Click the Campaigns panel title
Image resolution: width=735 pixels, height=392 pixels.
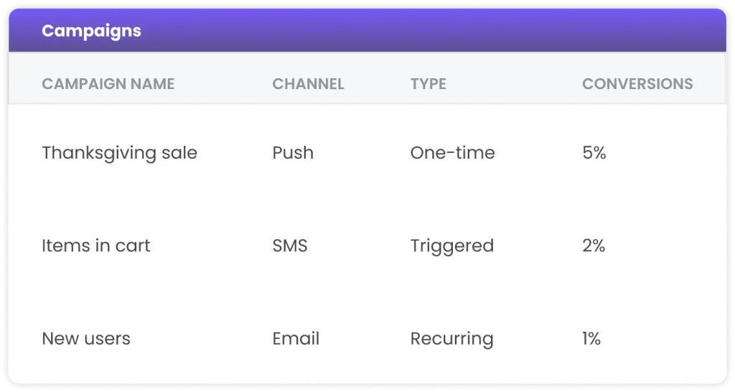coord(91,32)
